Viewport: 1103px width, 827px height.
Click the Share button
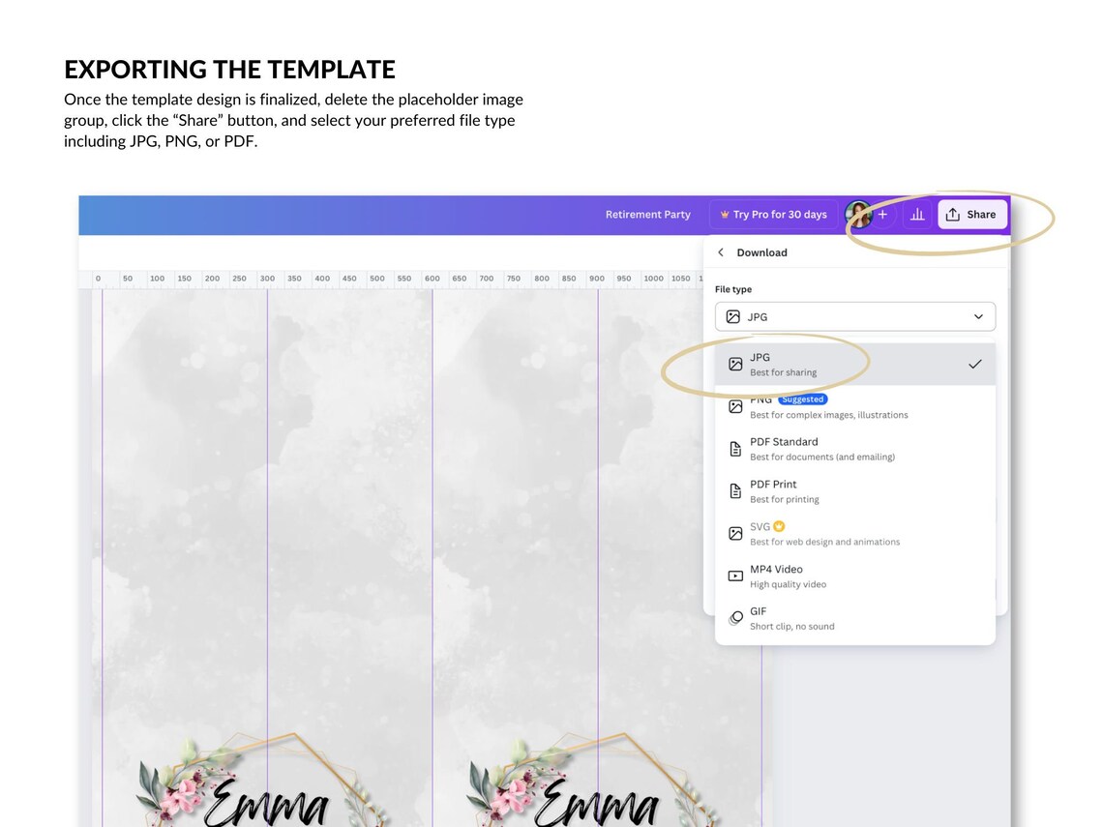click(x=972, y=214)
